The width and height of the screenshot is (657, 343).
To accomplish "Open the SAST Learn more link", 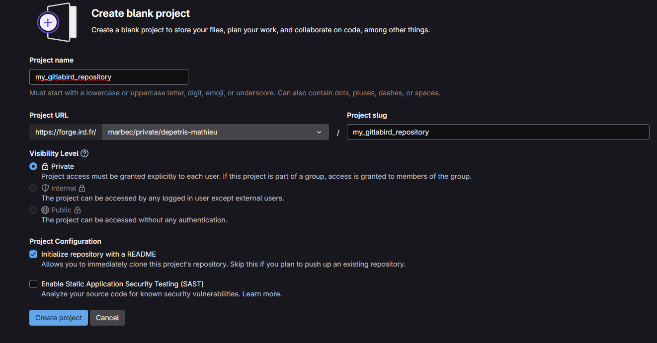I will (x=261, y=294).
